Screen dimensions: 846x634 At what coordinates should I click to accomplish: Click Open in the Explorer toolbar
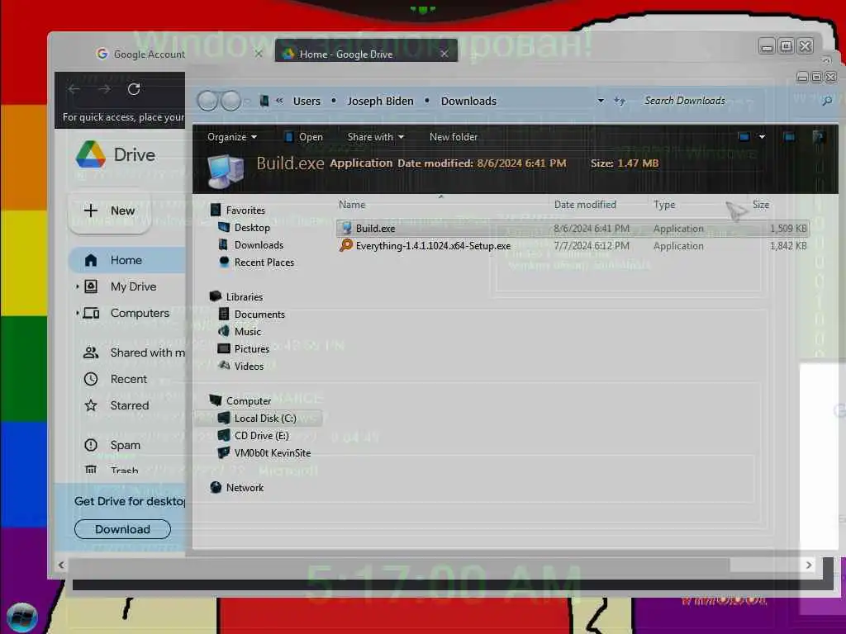(304, 137)
